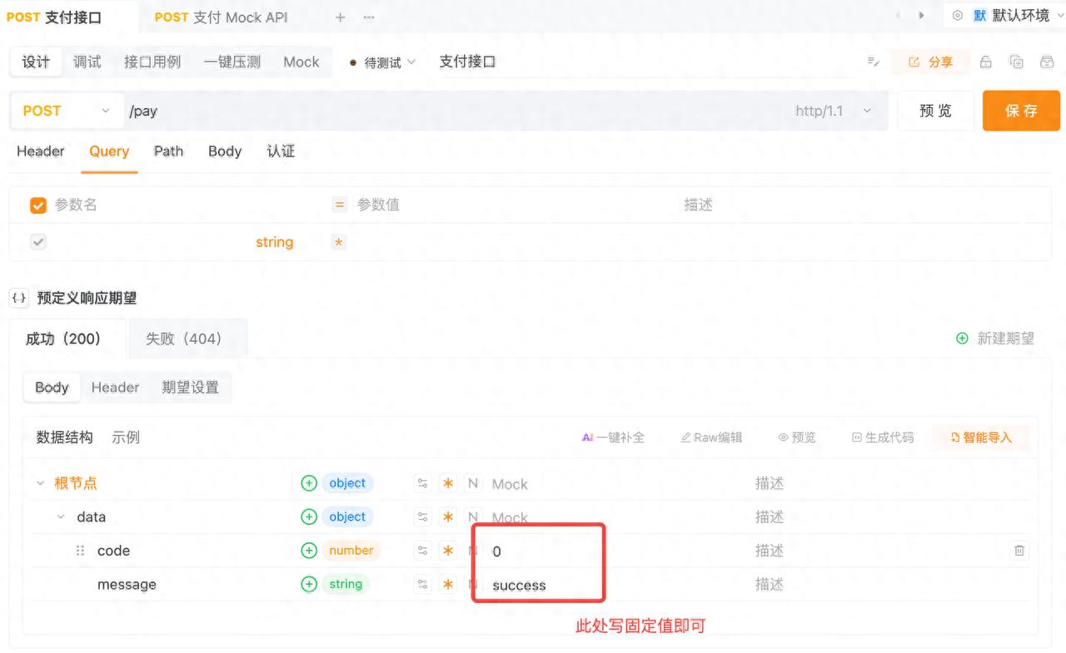1066x653 pixels.
Task: Click 生成代码 to generate code
Action: coord(883,438)
